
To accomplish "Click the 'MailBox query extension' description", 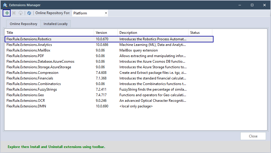I will [x=138, y=50].
